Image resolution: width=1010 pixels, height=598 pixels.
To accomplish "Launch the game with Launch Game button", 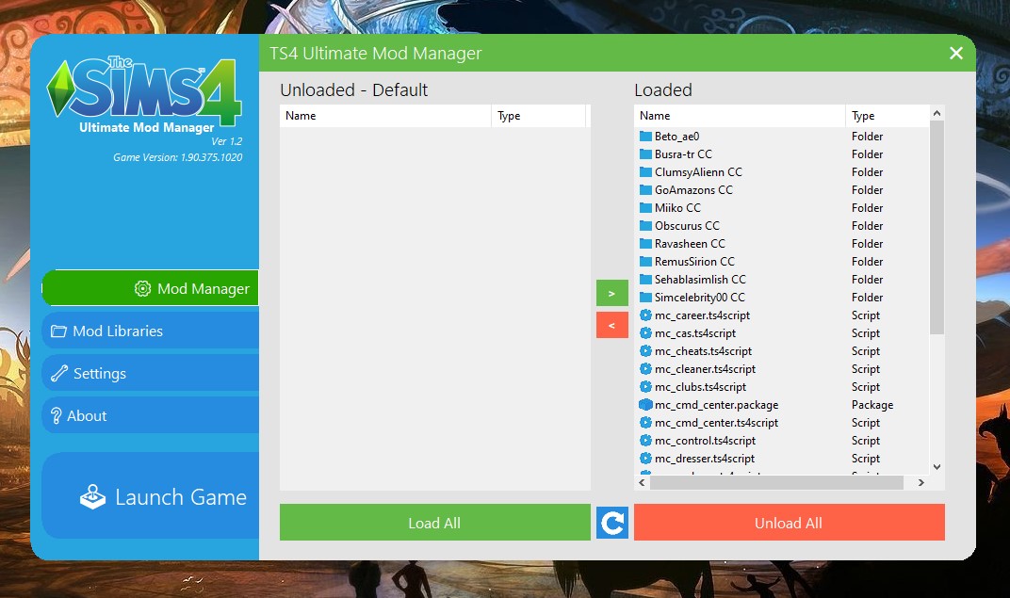I will tap(150, 495).
